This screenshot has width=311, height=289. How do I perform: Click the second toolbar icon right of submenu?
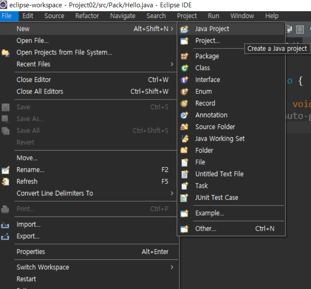(x=300, y=30)
